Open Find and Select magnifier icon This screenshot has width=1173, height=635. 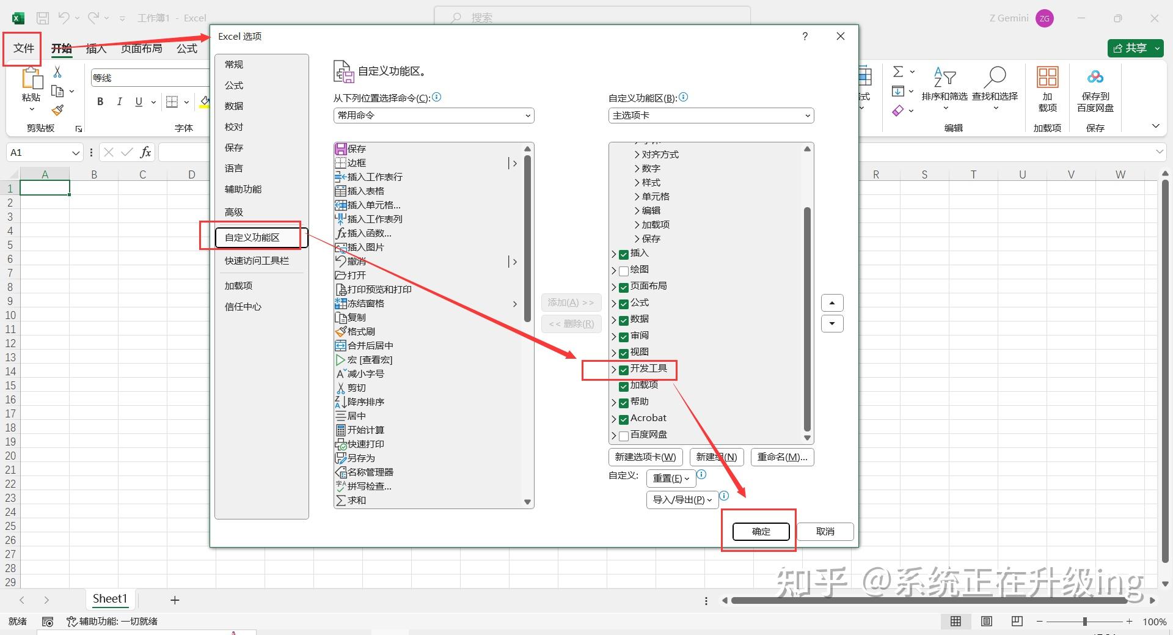[995, 78]
